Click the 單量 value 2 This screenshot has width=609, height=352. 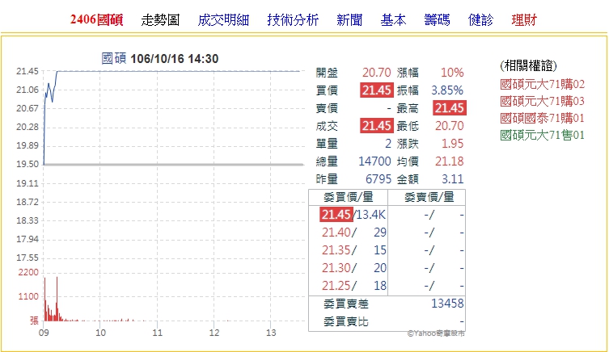388,144
